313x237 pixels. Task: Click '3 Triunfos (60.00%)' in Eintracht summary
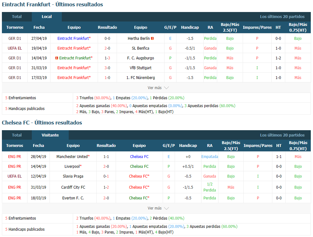pos(93,98)
